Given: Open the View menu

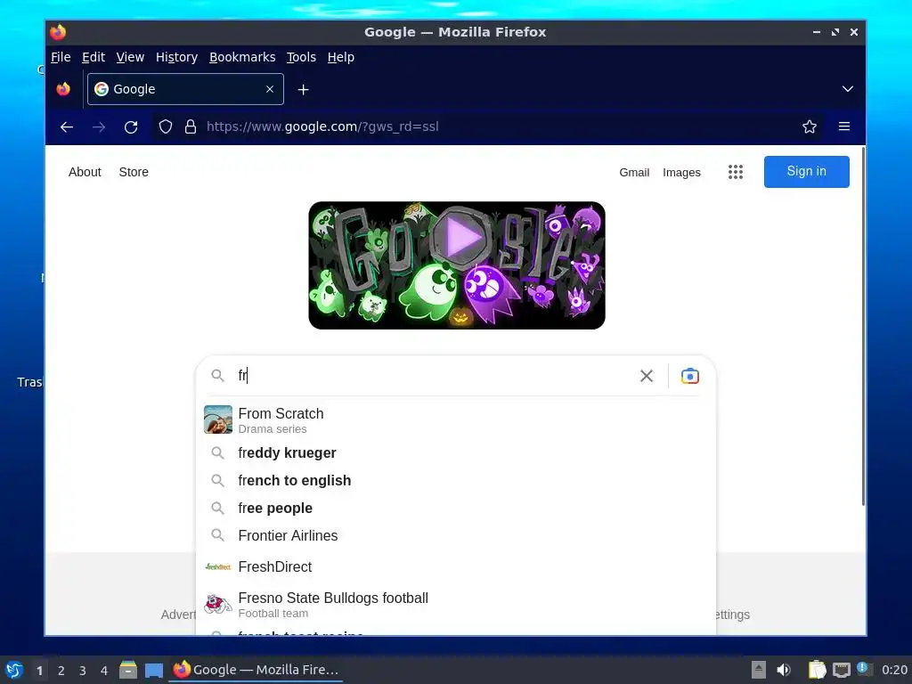Looking at the screenshot, I should coord(130,57).
